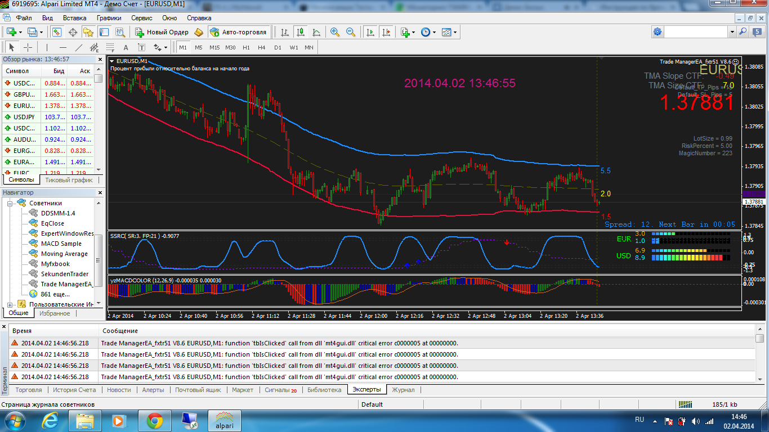
Task: Open the blue gear settings icon
Action: [658, 32]
